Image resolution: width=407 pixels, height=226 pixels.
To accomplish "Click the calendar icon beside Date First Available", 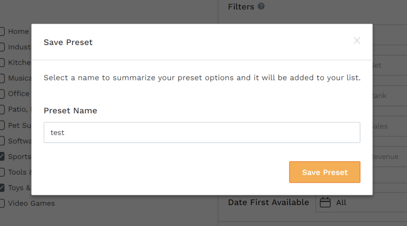I will [325, 202].
